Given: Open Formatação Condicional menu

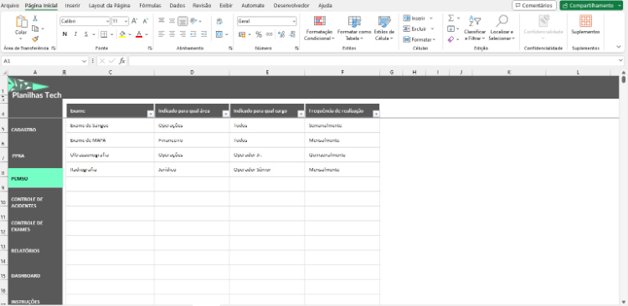Looking at the screenshot, I should (x=319, y=28).
